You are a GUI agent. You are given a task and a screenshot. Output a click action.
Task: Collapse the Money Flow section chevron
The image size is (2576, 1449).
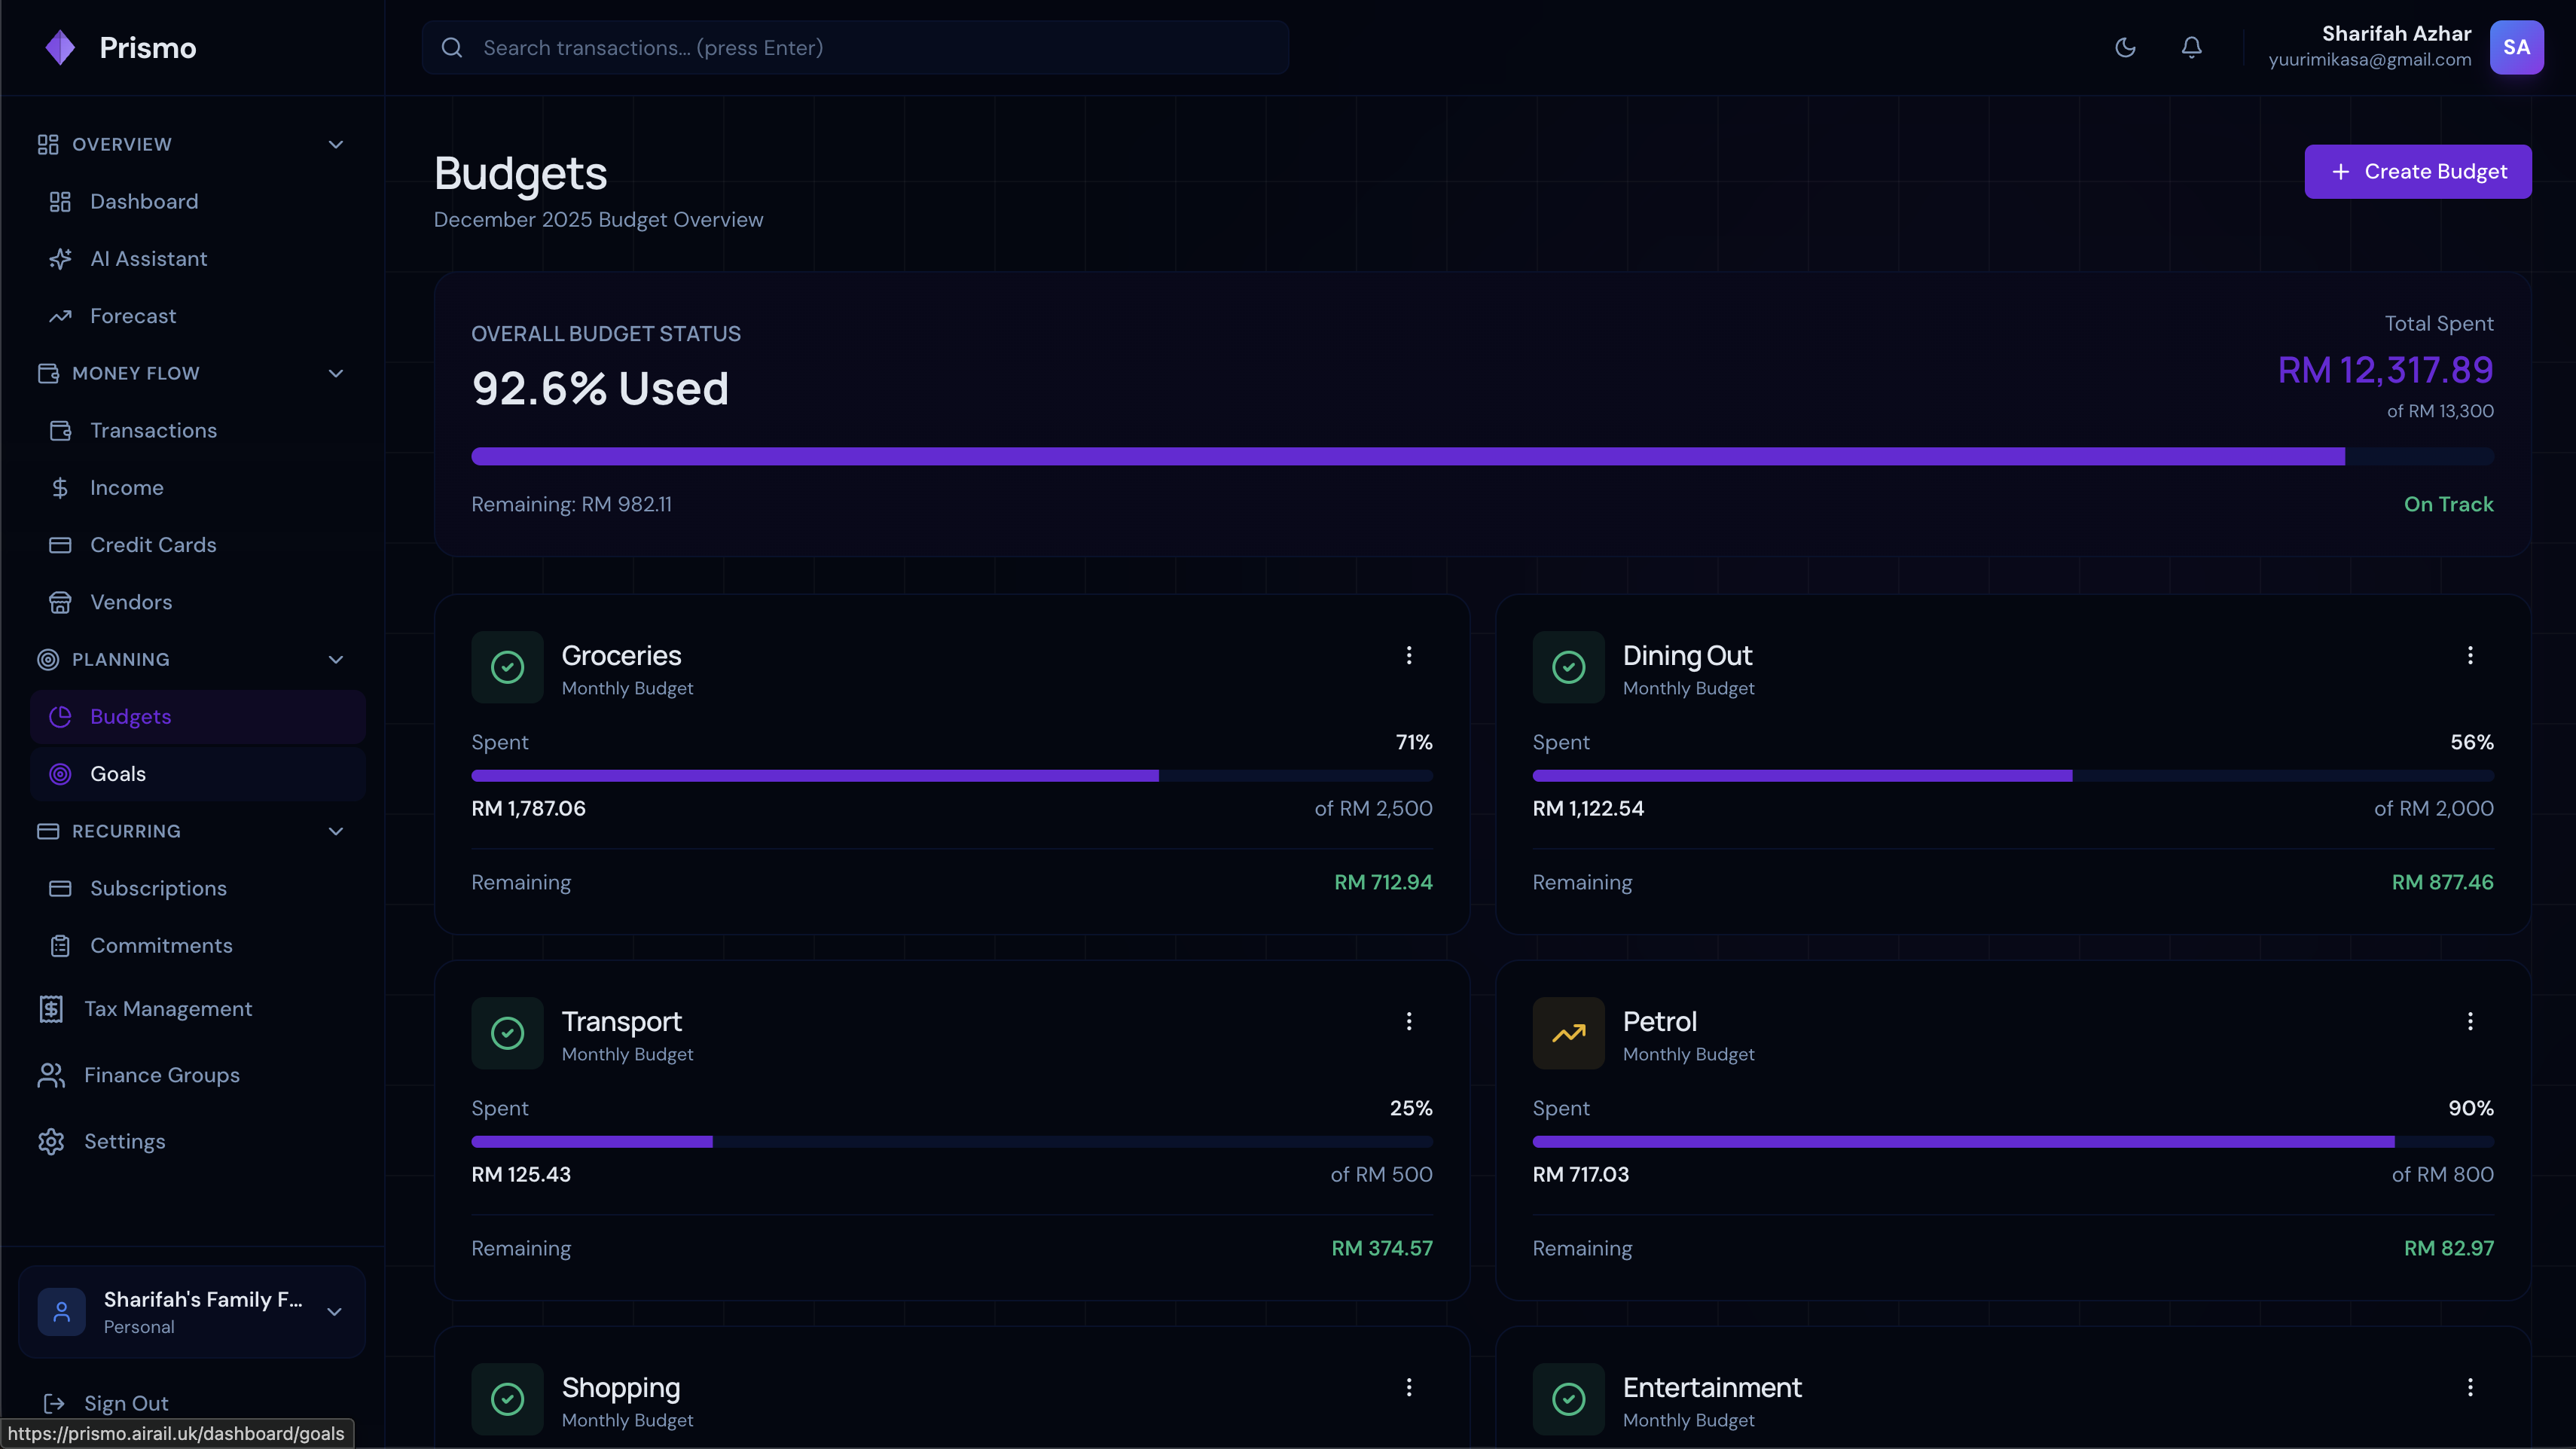coord(336,373)
